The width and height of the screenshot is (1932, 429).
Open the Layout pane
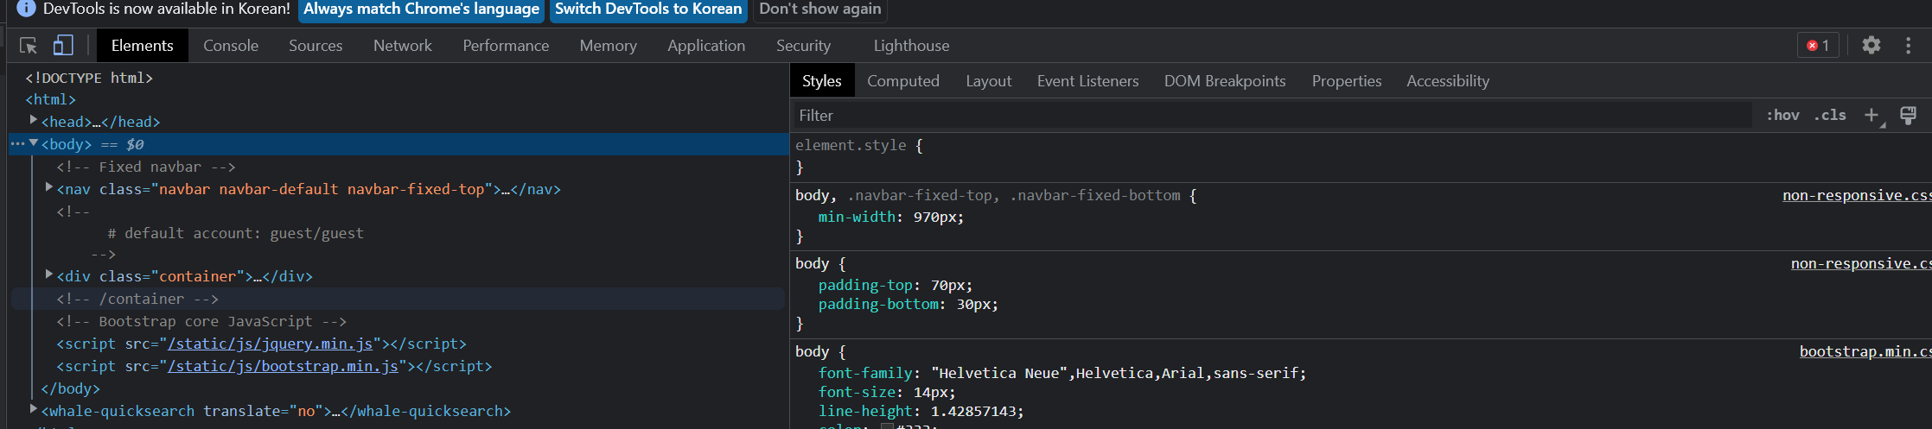point(989,81)
